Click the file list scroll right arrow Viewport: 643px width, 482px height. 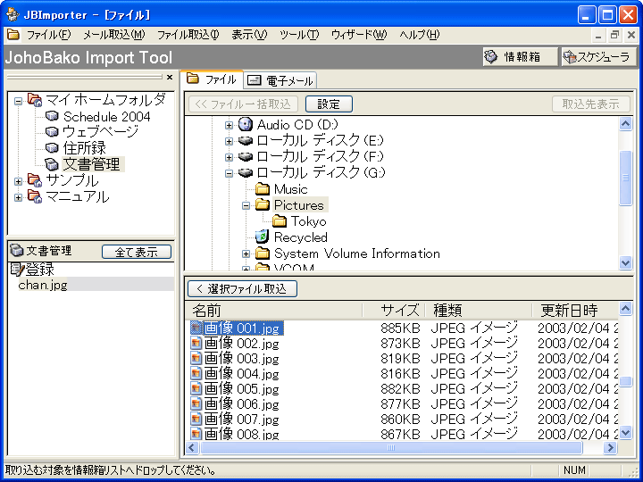[610, 447]
